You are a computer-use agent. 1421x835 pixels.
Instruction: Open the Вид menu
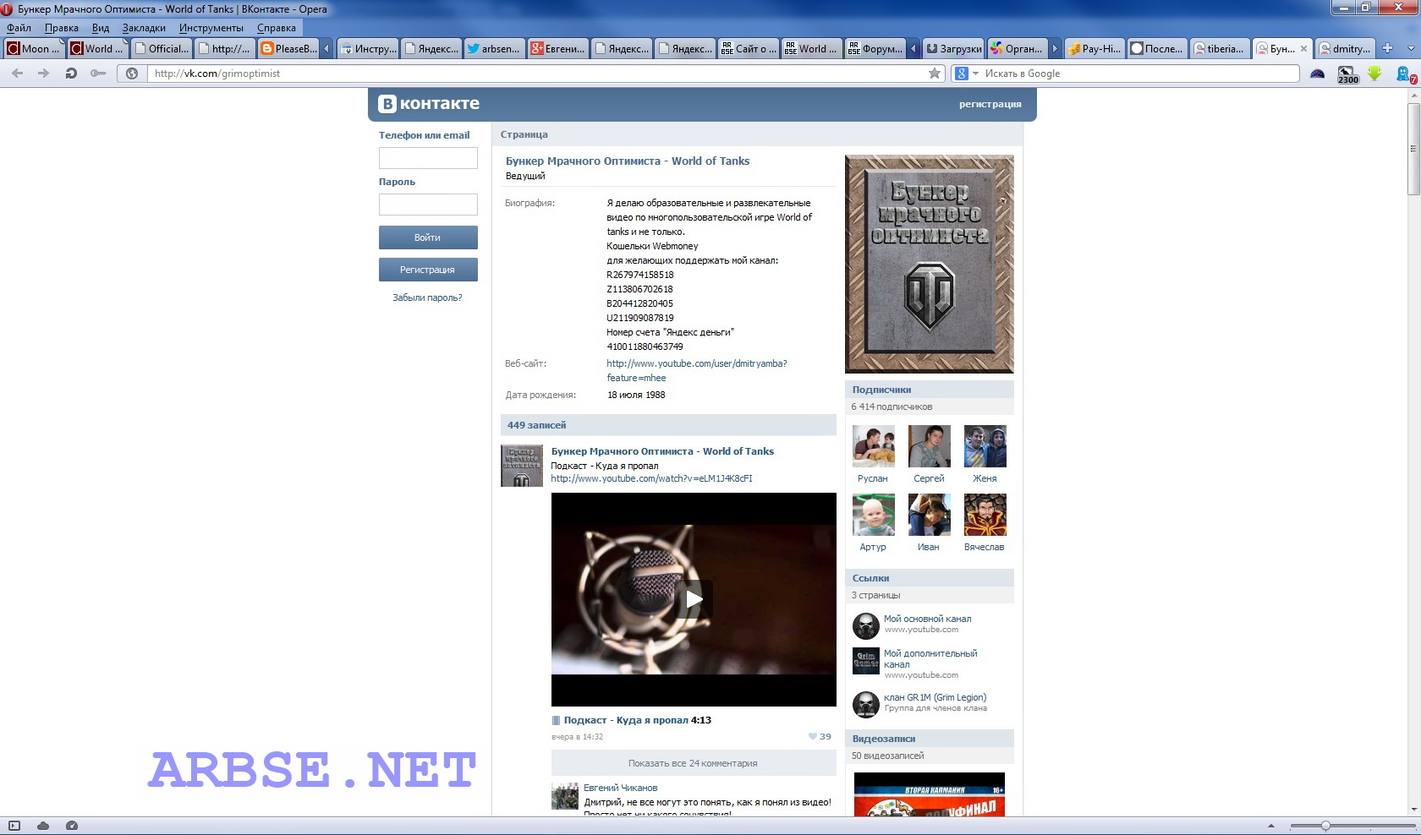click(x=101, y=28)
